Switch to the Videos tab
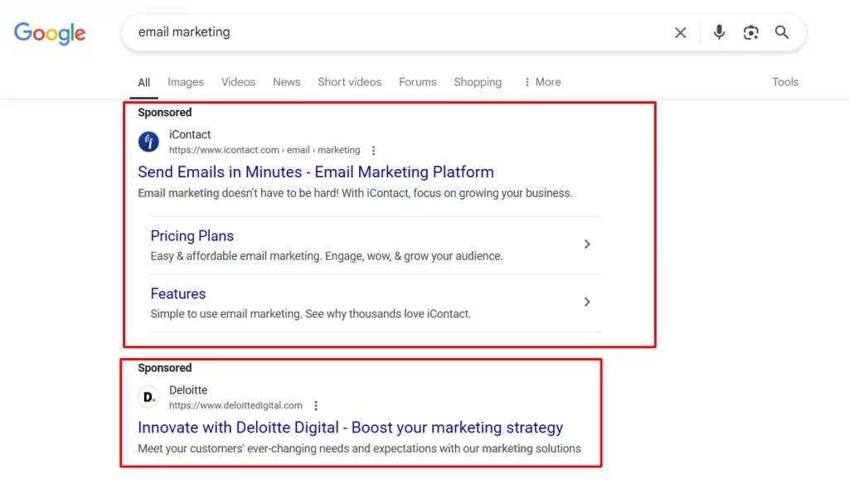The image size is (849, 483). [238, 82]
